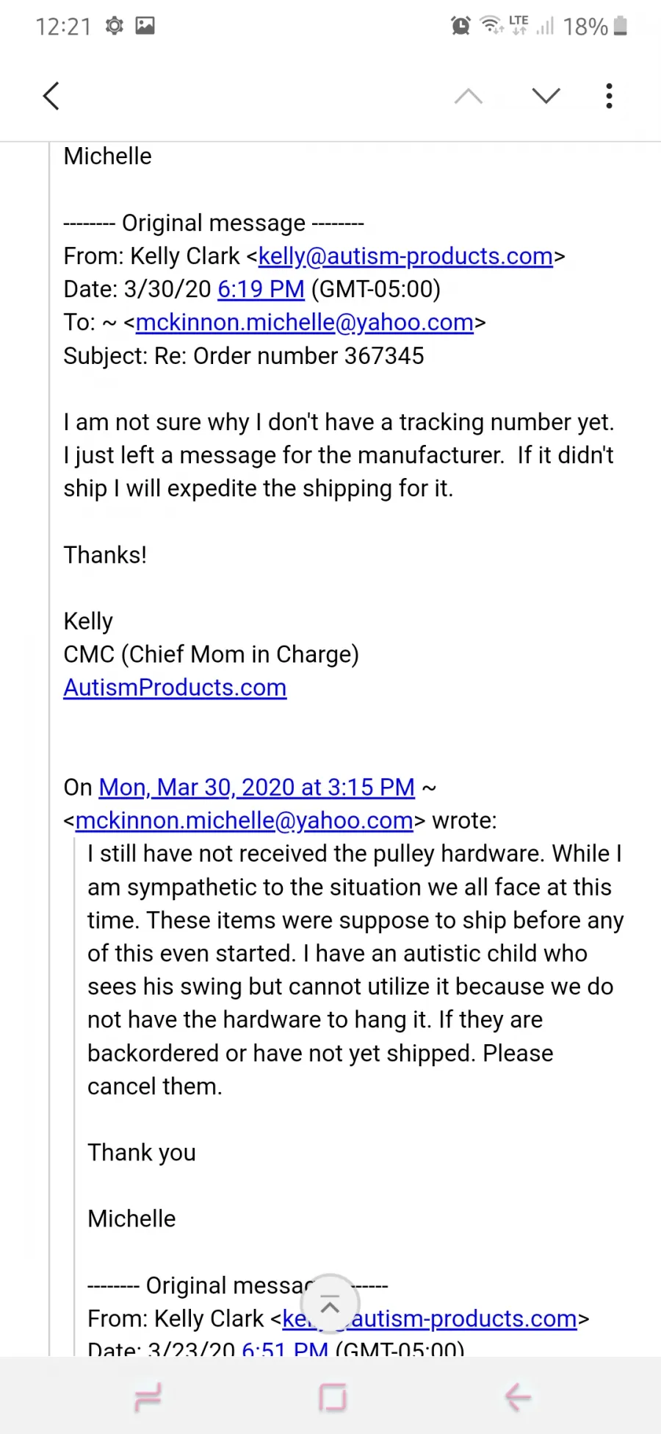Viewport: 661px width, 1434px height.
Task: Tap the Wi-Fi signal icon in status bar
Action: [491, 25]
